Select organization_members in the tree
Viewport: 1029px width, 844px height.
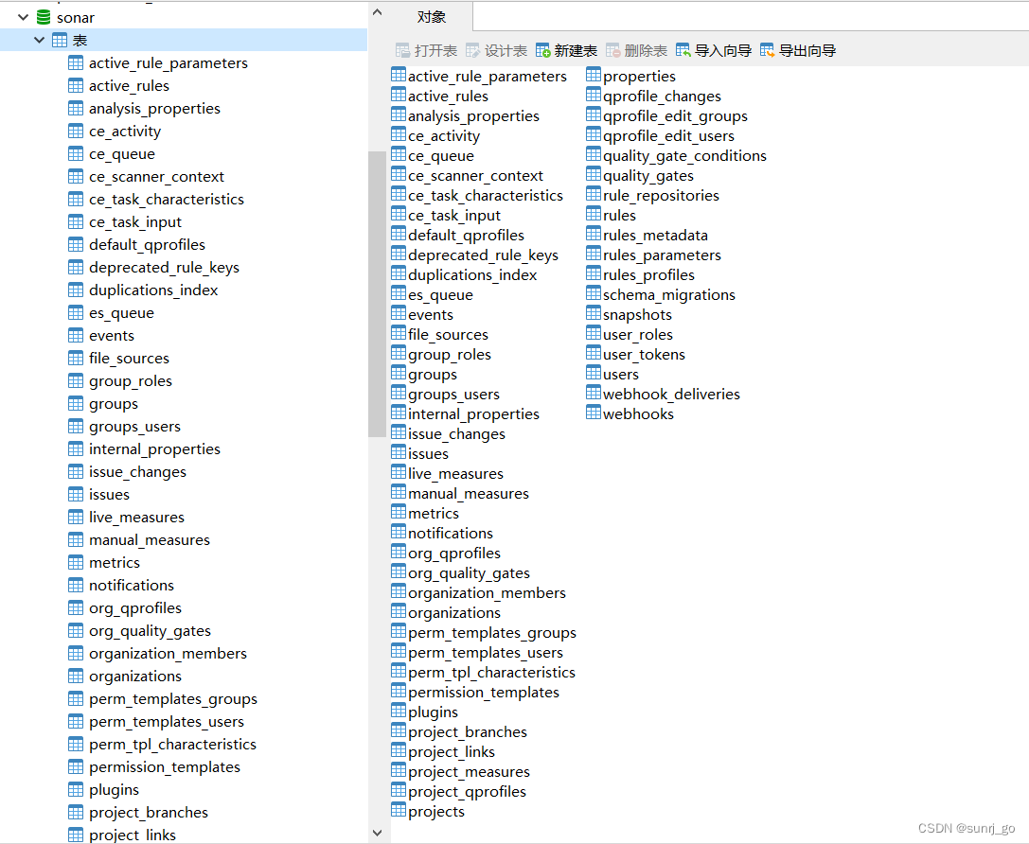[x=168, y=654]
